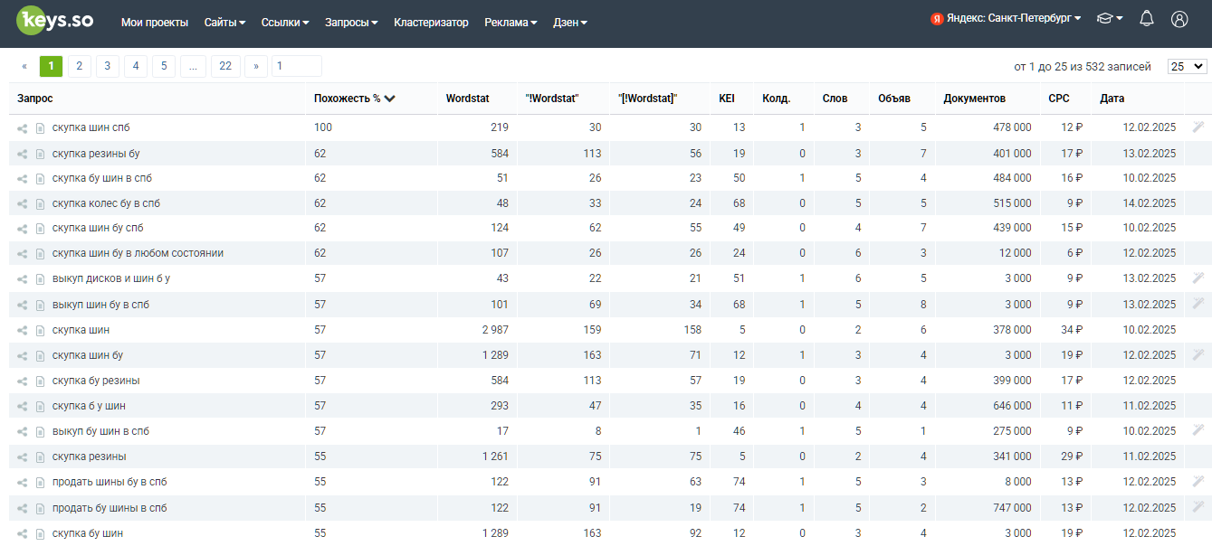This screenshot has height=546, width=1212.
Task: Open the notifications bell
Action: pos(1147,19)
